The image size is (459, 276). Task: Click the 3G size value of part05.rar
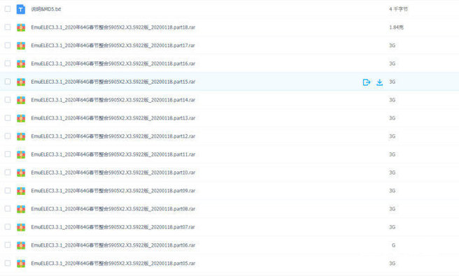click(x=393, y=263)
